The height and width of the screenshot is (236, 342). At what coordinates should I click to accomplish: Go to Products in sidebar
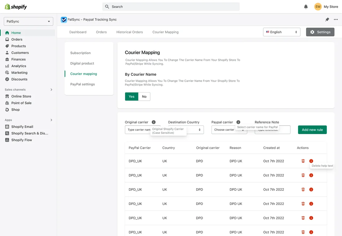(x=19, y=46)
